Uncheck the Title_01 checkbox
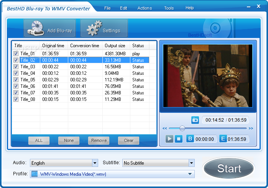The height and width of the screenshot is (188, 268). (x=16, y=54)
